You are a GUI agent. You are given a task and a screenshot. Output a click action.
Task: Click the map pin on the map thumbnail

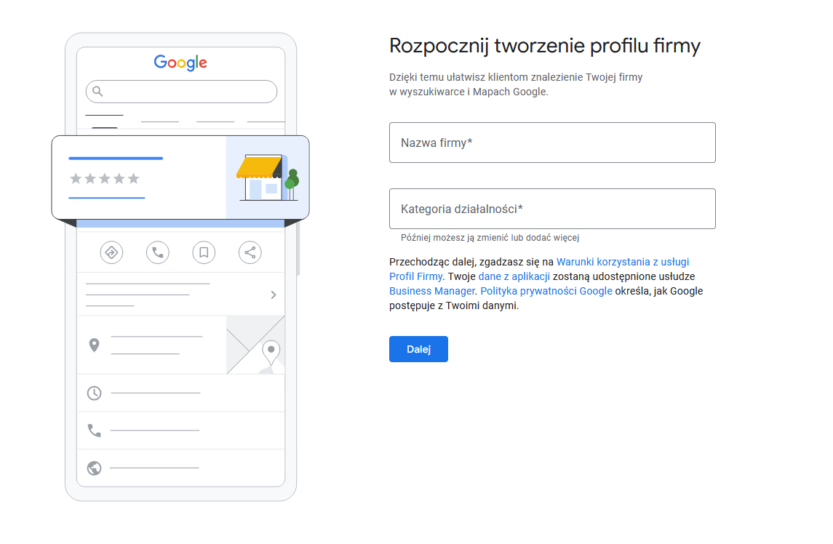(271, 350)
